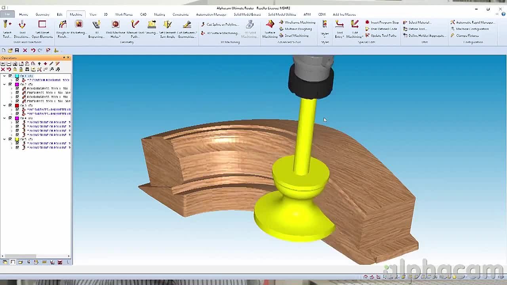Click Insert Program Step button
Viewport: 507px width, 285px height.
[x=382, y=23]
